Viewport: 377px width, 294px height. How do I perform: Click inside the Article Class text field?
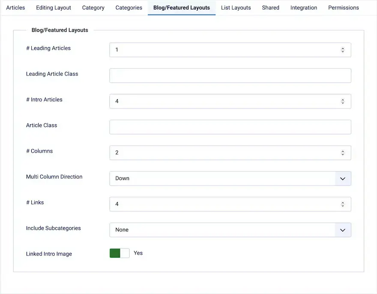(x=230, y=127)
